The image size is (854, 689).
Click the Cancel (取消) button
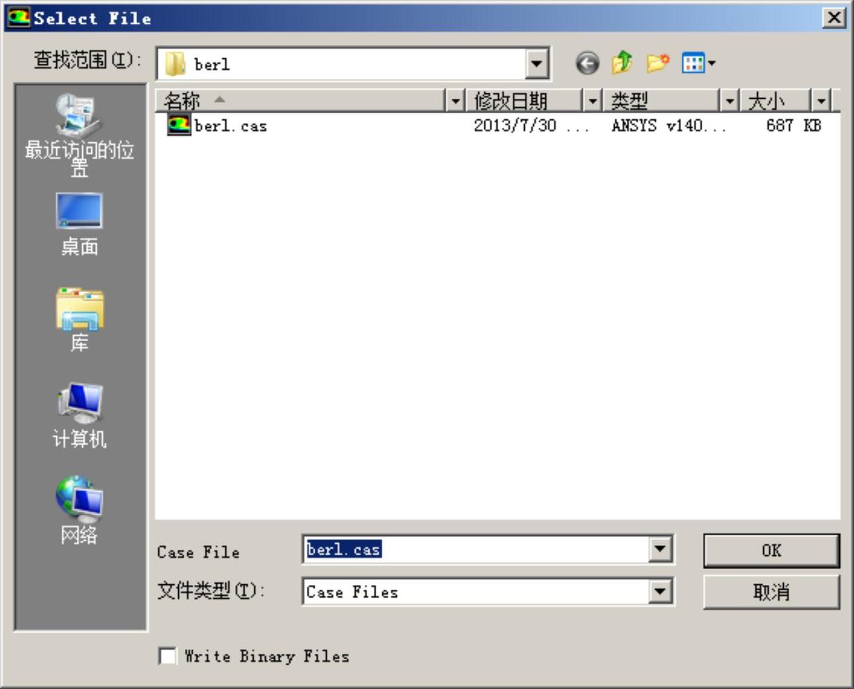[771, 592]
